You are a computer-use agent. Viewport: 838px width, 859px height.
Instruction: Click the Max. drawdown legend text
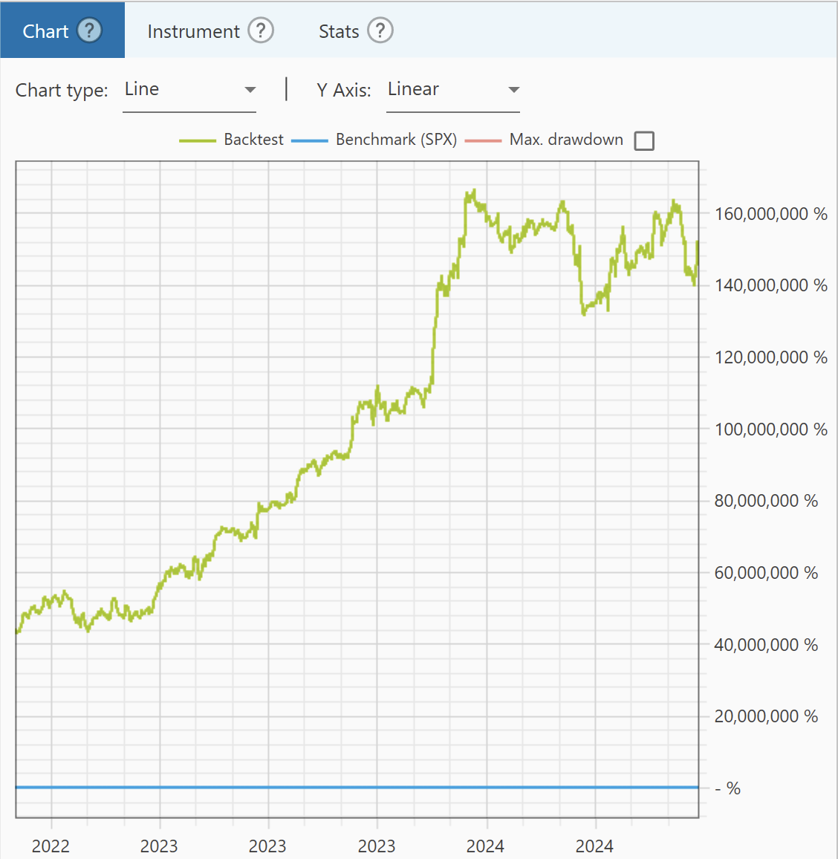[566, 140]
